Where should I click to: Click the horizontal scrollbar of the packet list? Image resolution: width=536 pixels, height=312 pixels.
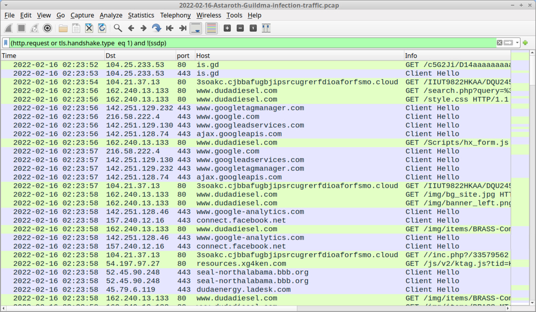(x=220, y=309)
